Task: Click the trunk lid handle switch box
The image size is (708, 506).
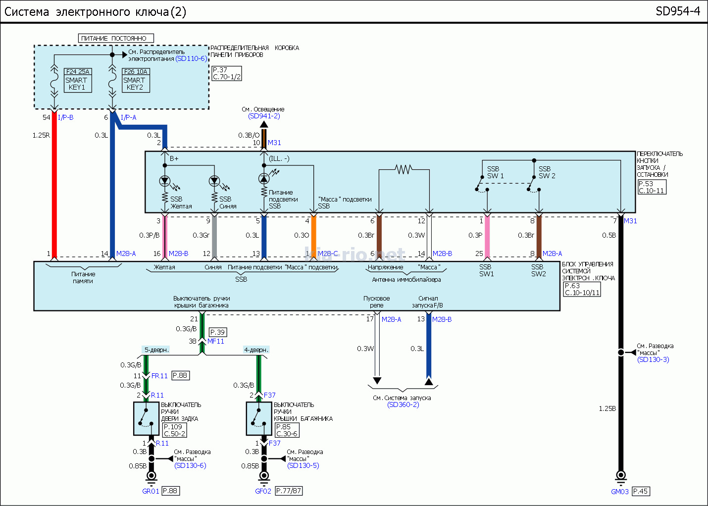Action: [x=259, y=418]
